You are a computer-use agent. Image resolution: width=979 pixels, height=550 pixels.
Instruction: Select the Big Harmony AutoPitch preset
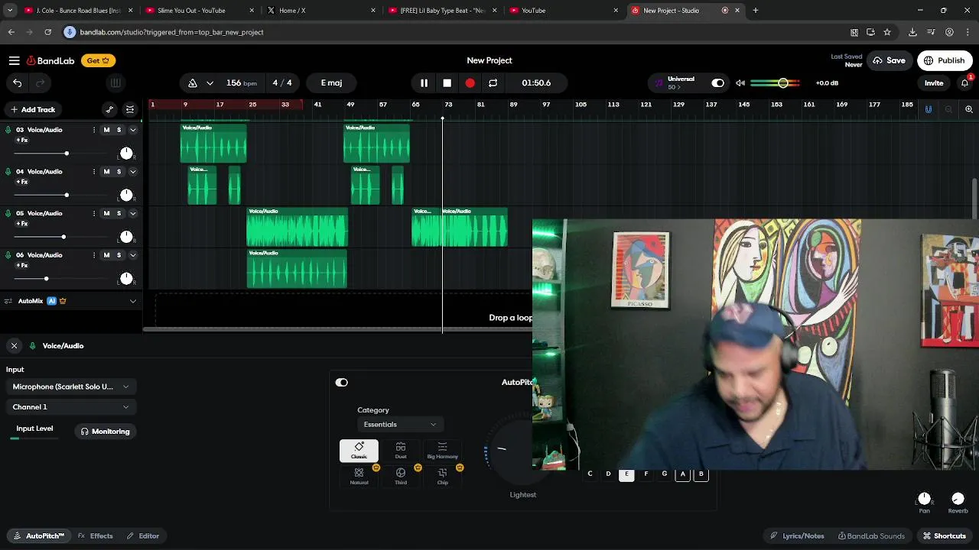point(442,451)
